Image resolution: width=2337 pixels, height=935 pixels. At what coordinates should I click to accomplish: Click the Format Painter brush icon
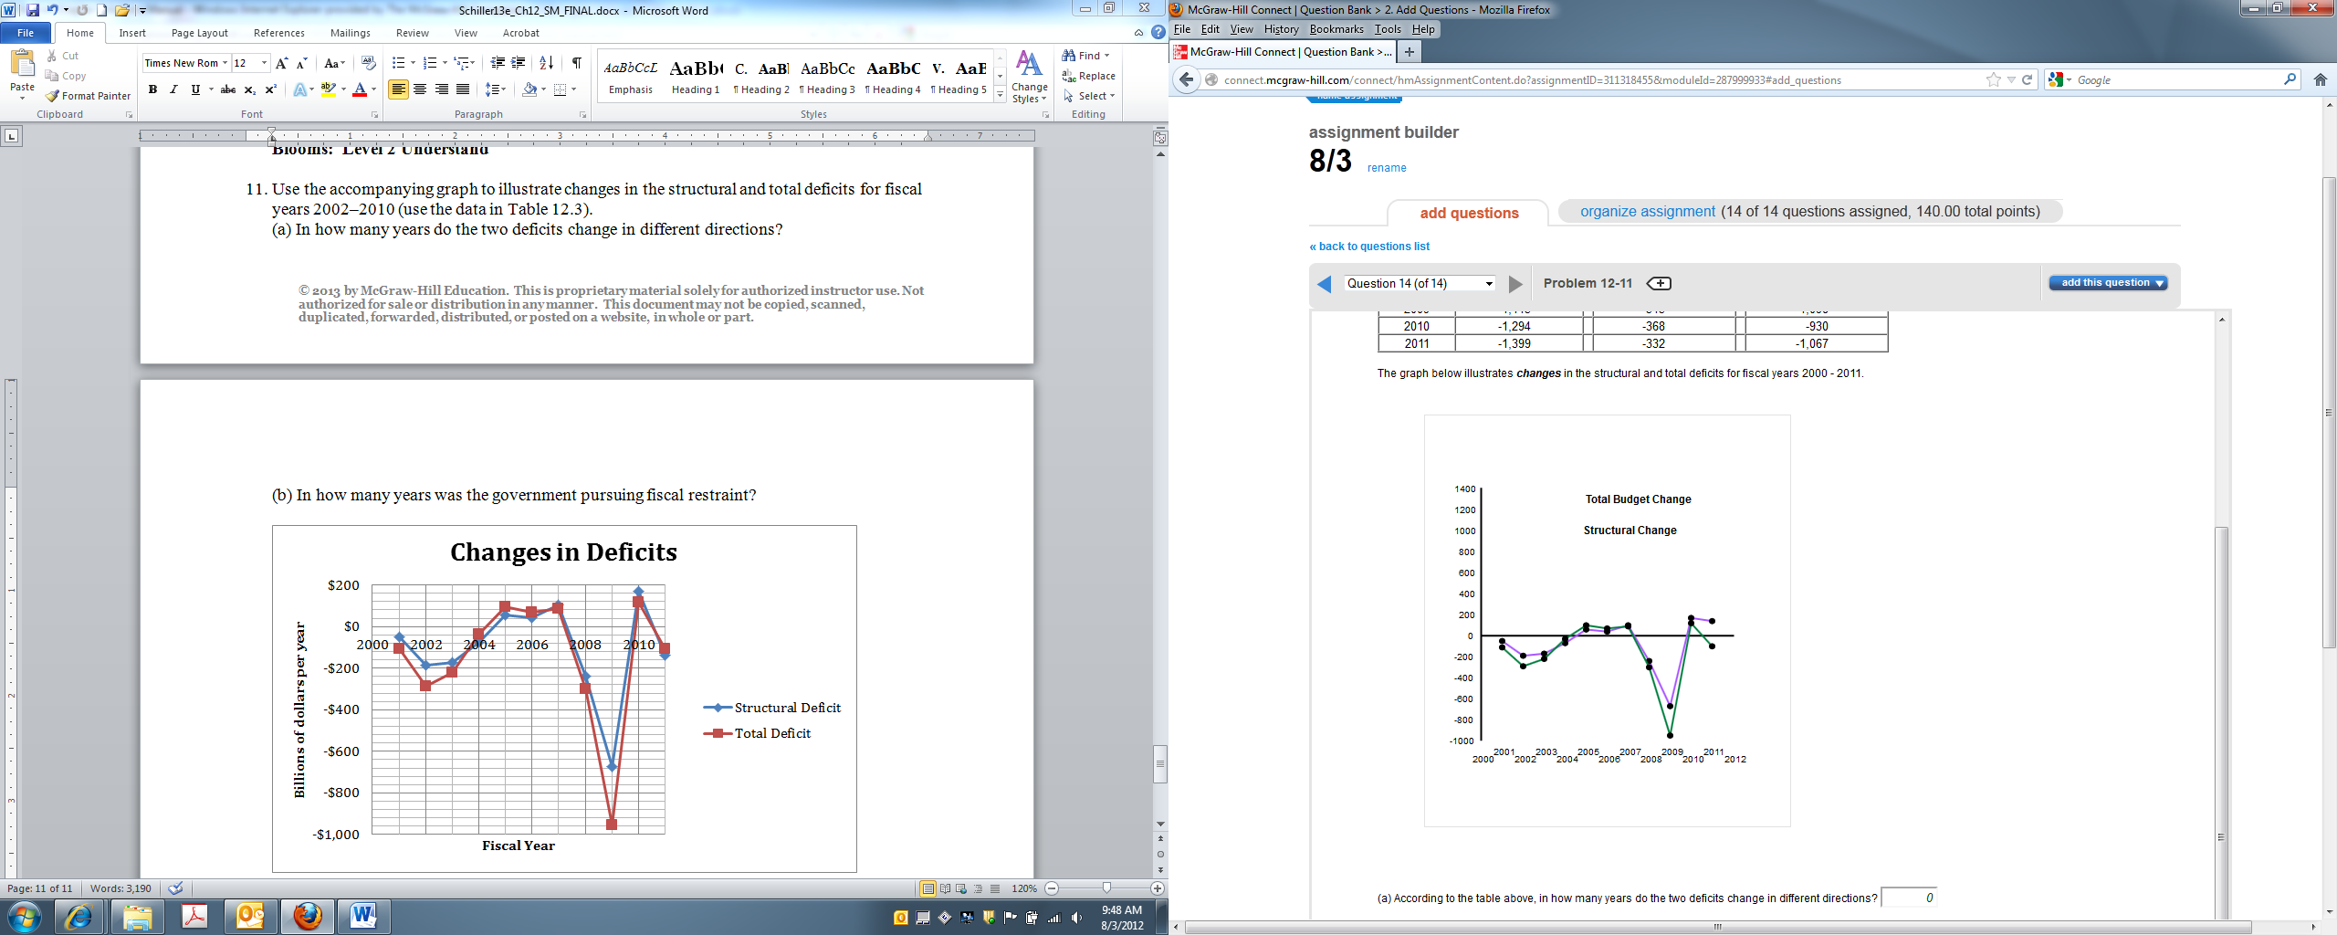(53, 96)
